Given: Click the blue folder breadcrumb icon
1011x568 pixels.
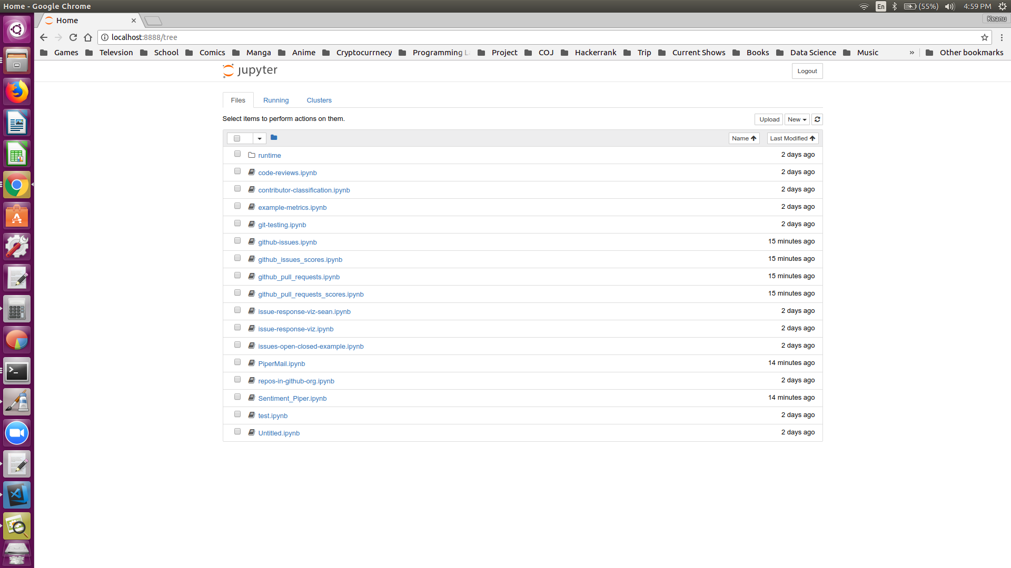Looking at the screenshot, I should click(x=274, y=138).
